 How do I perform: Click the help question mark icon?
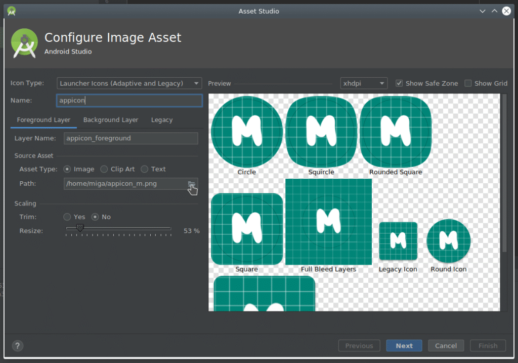click(18, 345)
